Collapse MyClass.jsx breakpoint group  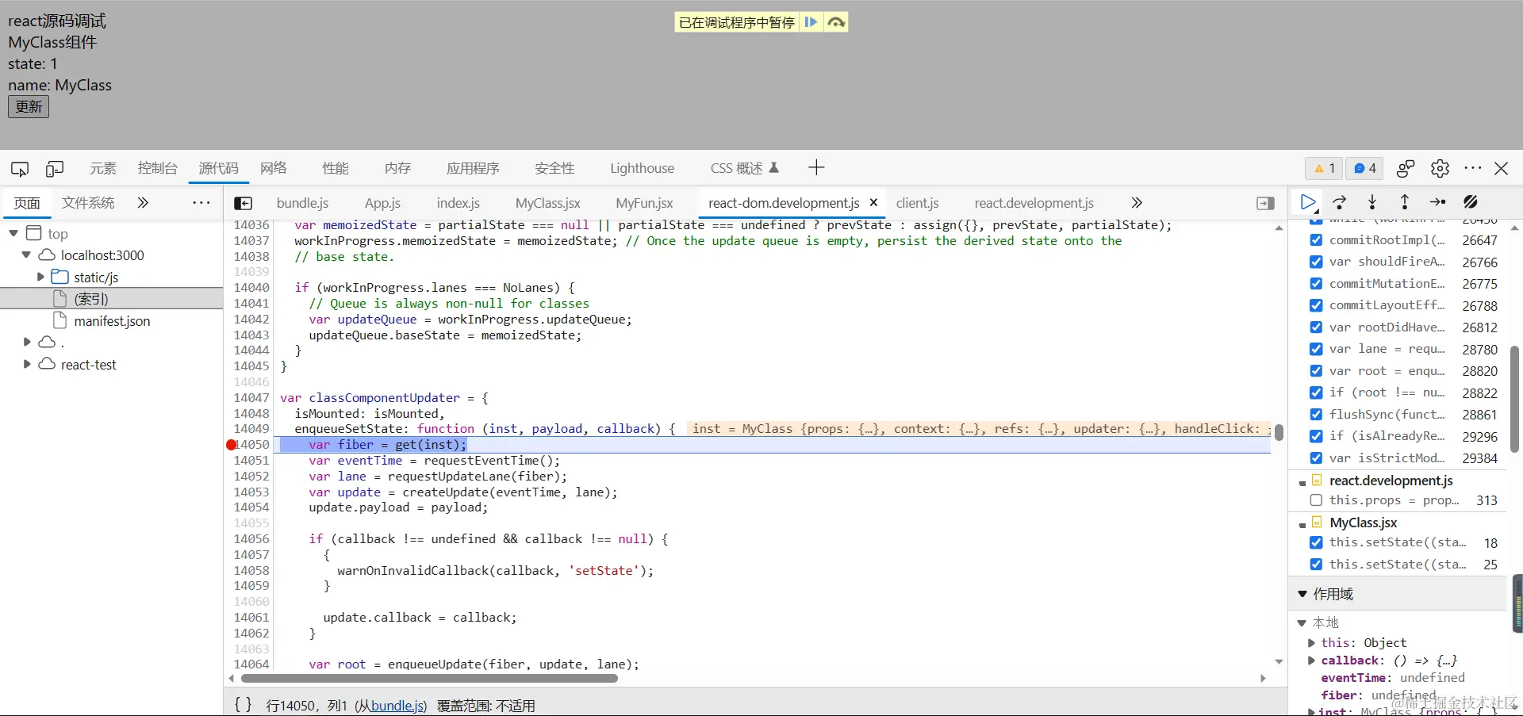(x=1302, y=524)
